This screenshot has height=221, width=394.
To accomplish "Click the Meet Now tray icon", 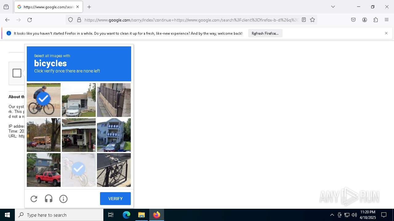I will click(x=340, y=215).
